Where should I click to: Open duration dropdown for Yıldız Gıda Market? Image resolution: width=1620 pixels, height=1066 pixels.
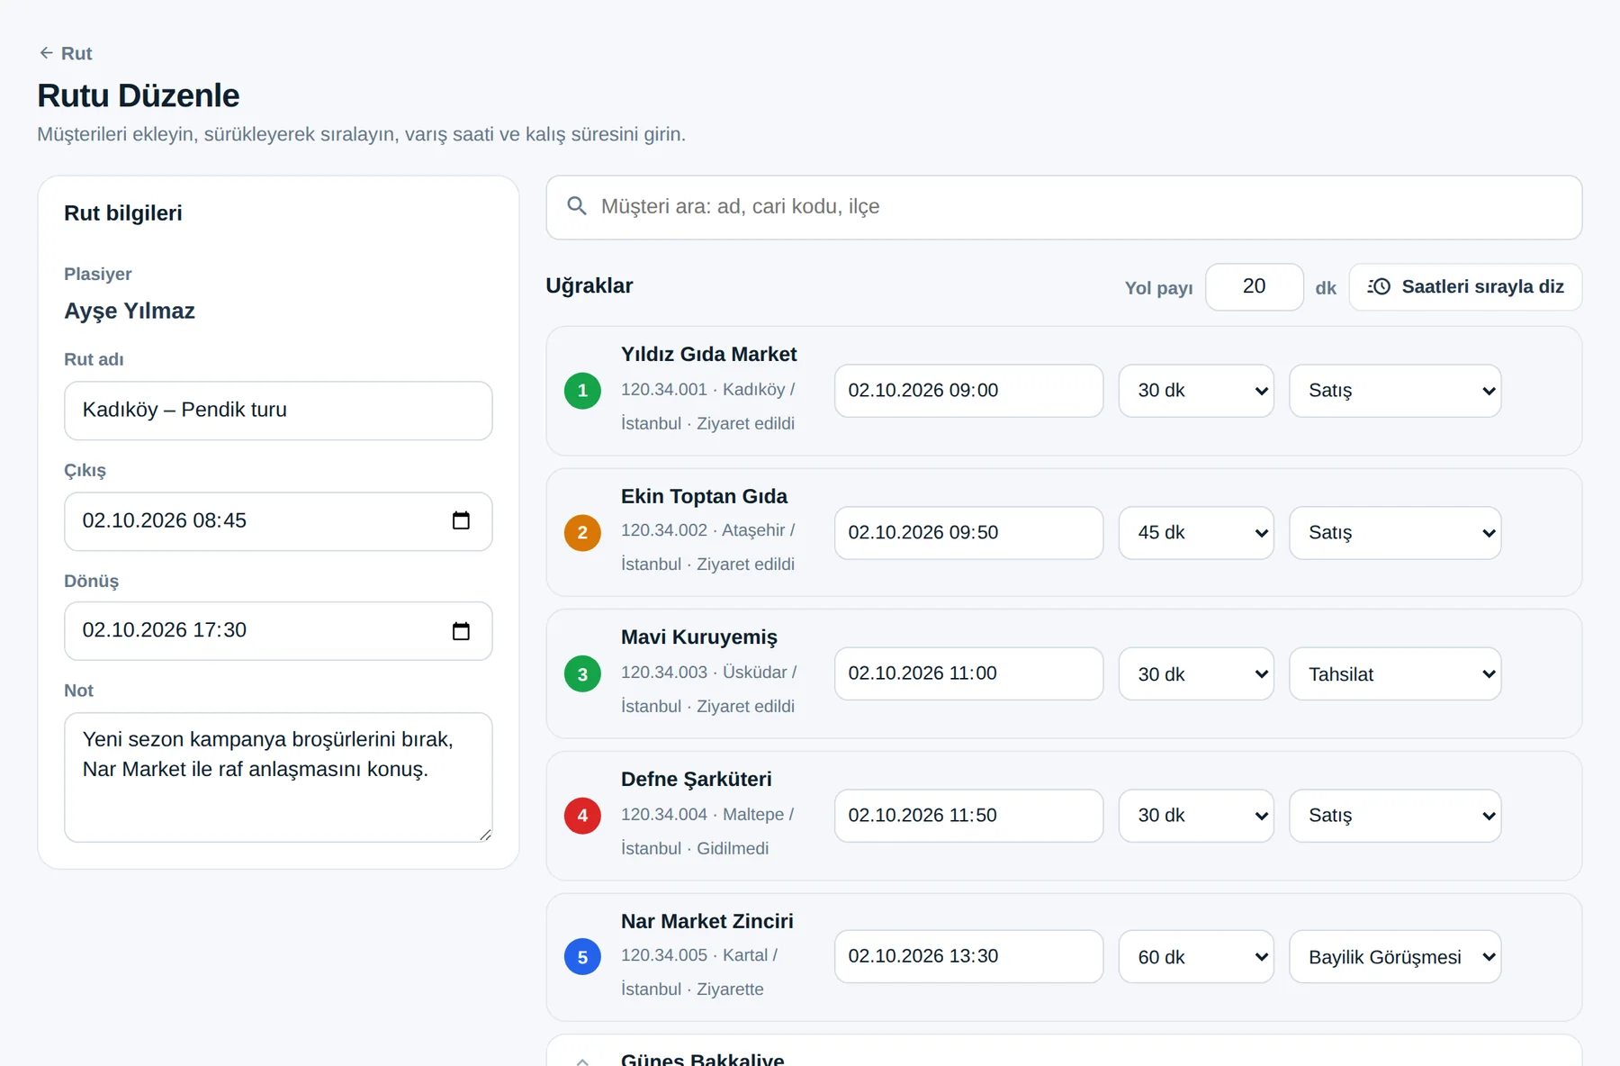click(x=1196, y=391)
